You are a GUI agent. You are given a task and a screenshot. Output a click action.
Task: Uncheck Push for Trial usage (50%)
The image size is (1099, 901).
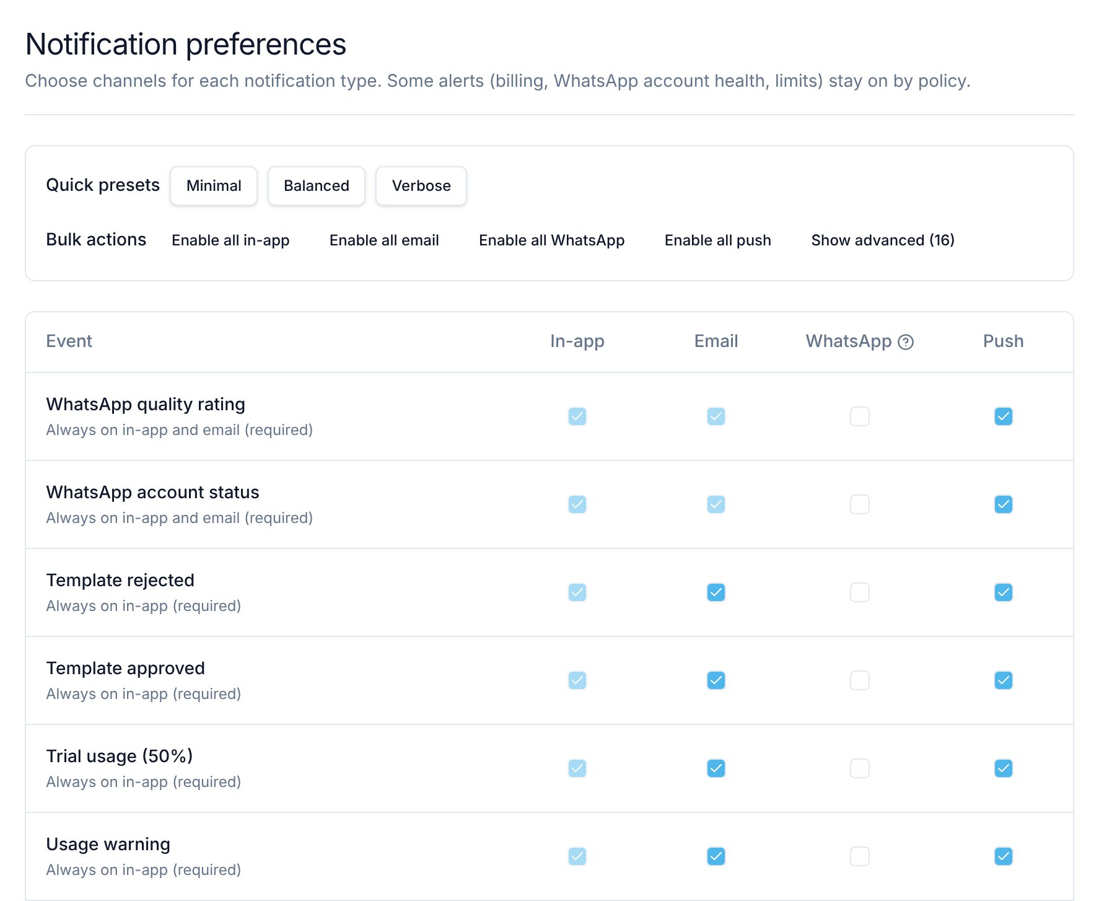pos(1004,768)
